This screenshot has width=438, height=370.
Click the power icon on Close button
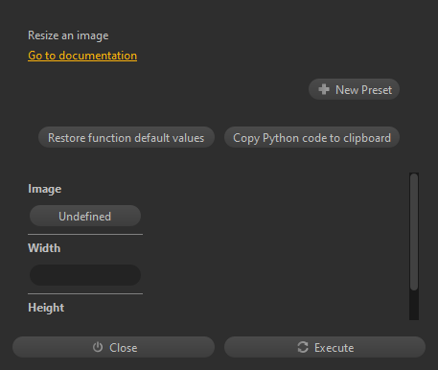click(98, 347)
